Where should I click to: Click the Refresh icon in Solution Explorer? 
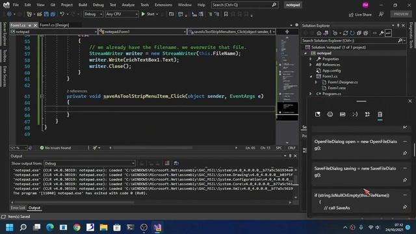352,33
